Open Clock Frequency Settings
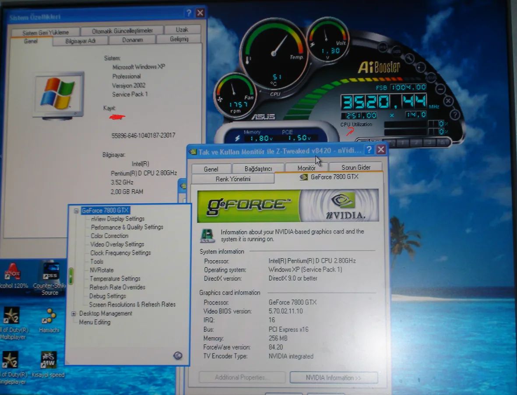The height and width of the screenshot is (395, 517). point(121,253)
